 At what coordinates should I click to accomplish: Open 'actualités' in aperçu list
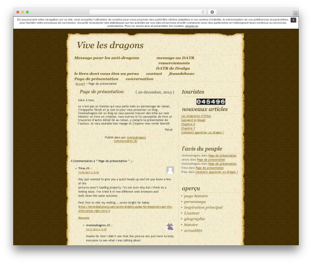[193, 230]
